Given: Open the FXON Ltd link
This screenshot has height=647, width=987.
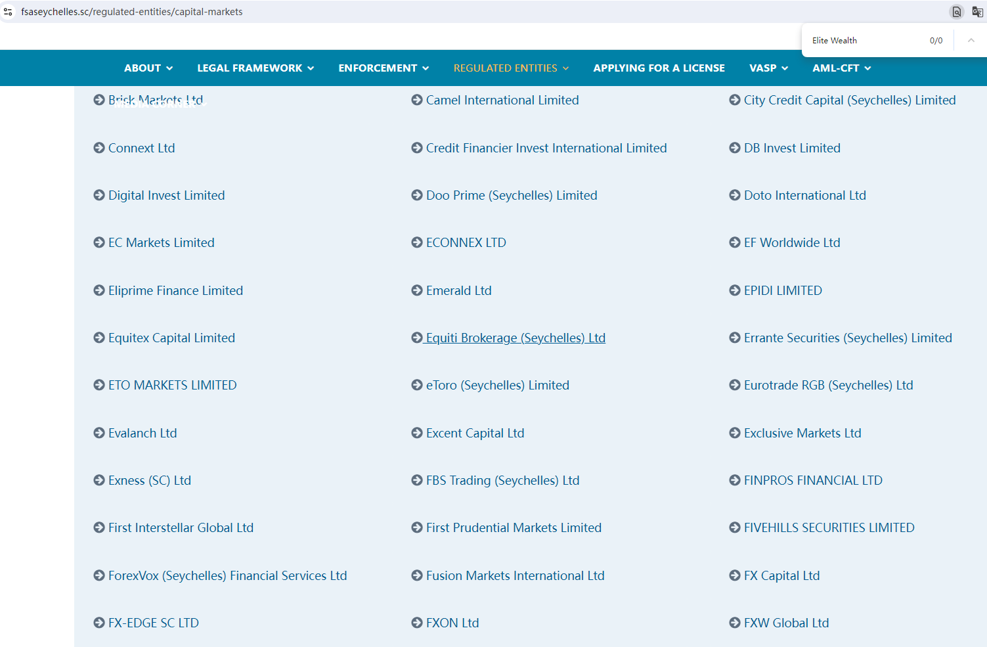Looking at the screenshot, I should (x=452, y=623).
